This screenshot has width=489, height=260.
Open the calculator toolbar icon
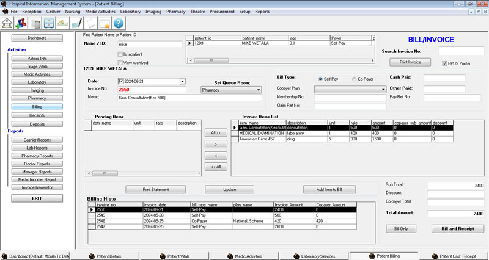tap(36, 23)
